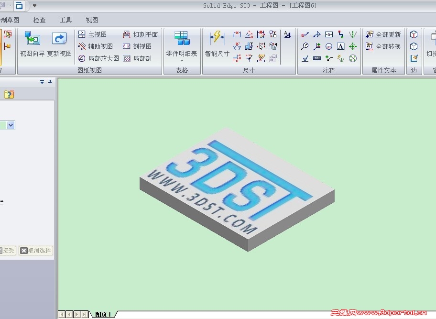Select the green center mark tool

(353, 46)
